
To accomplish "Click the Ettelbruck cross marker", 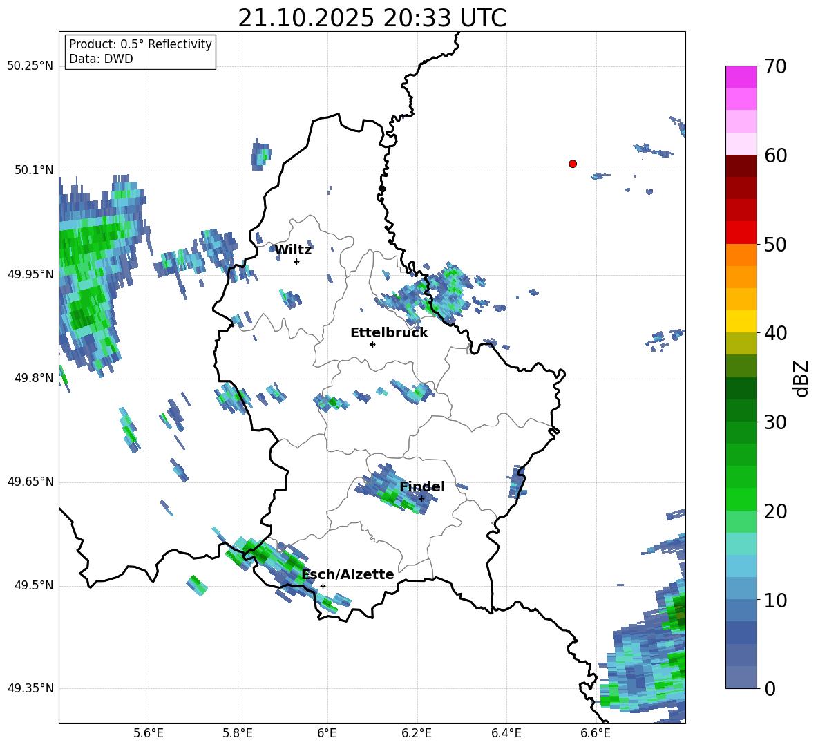I will [372, 344].
